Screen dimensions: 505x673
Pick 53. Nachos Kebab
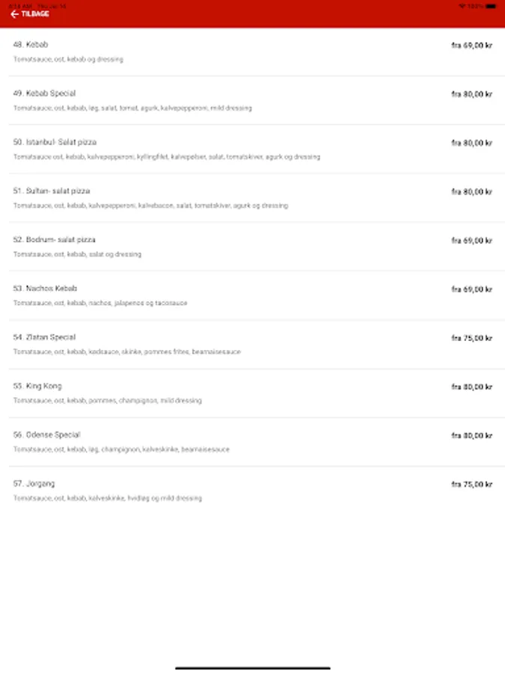(45, 288)
